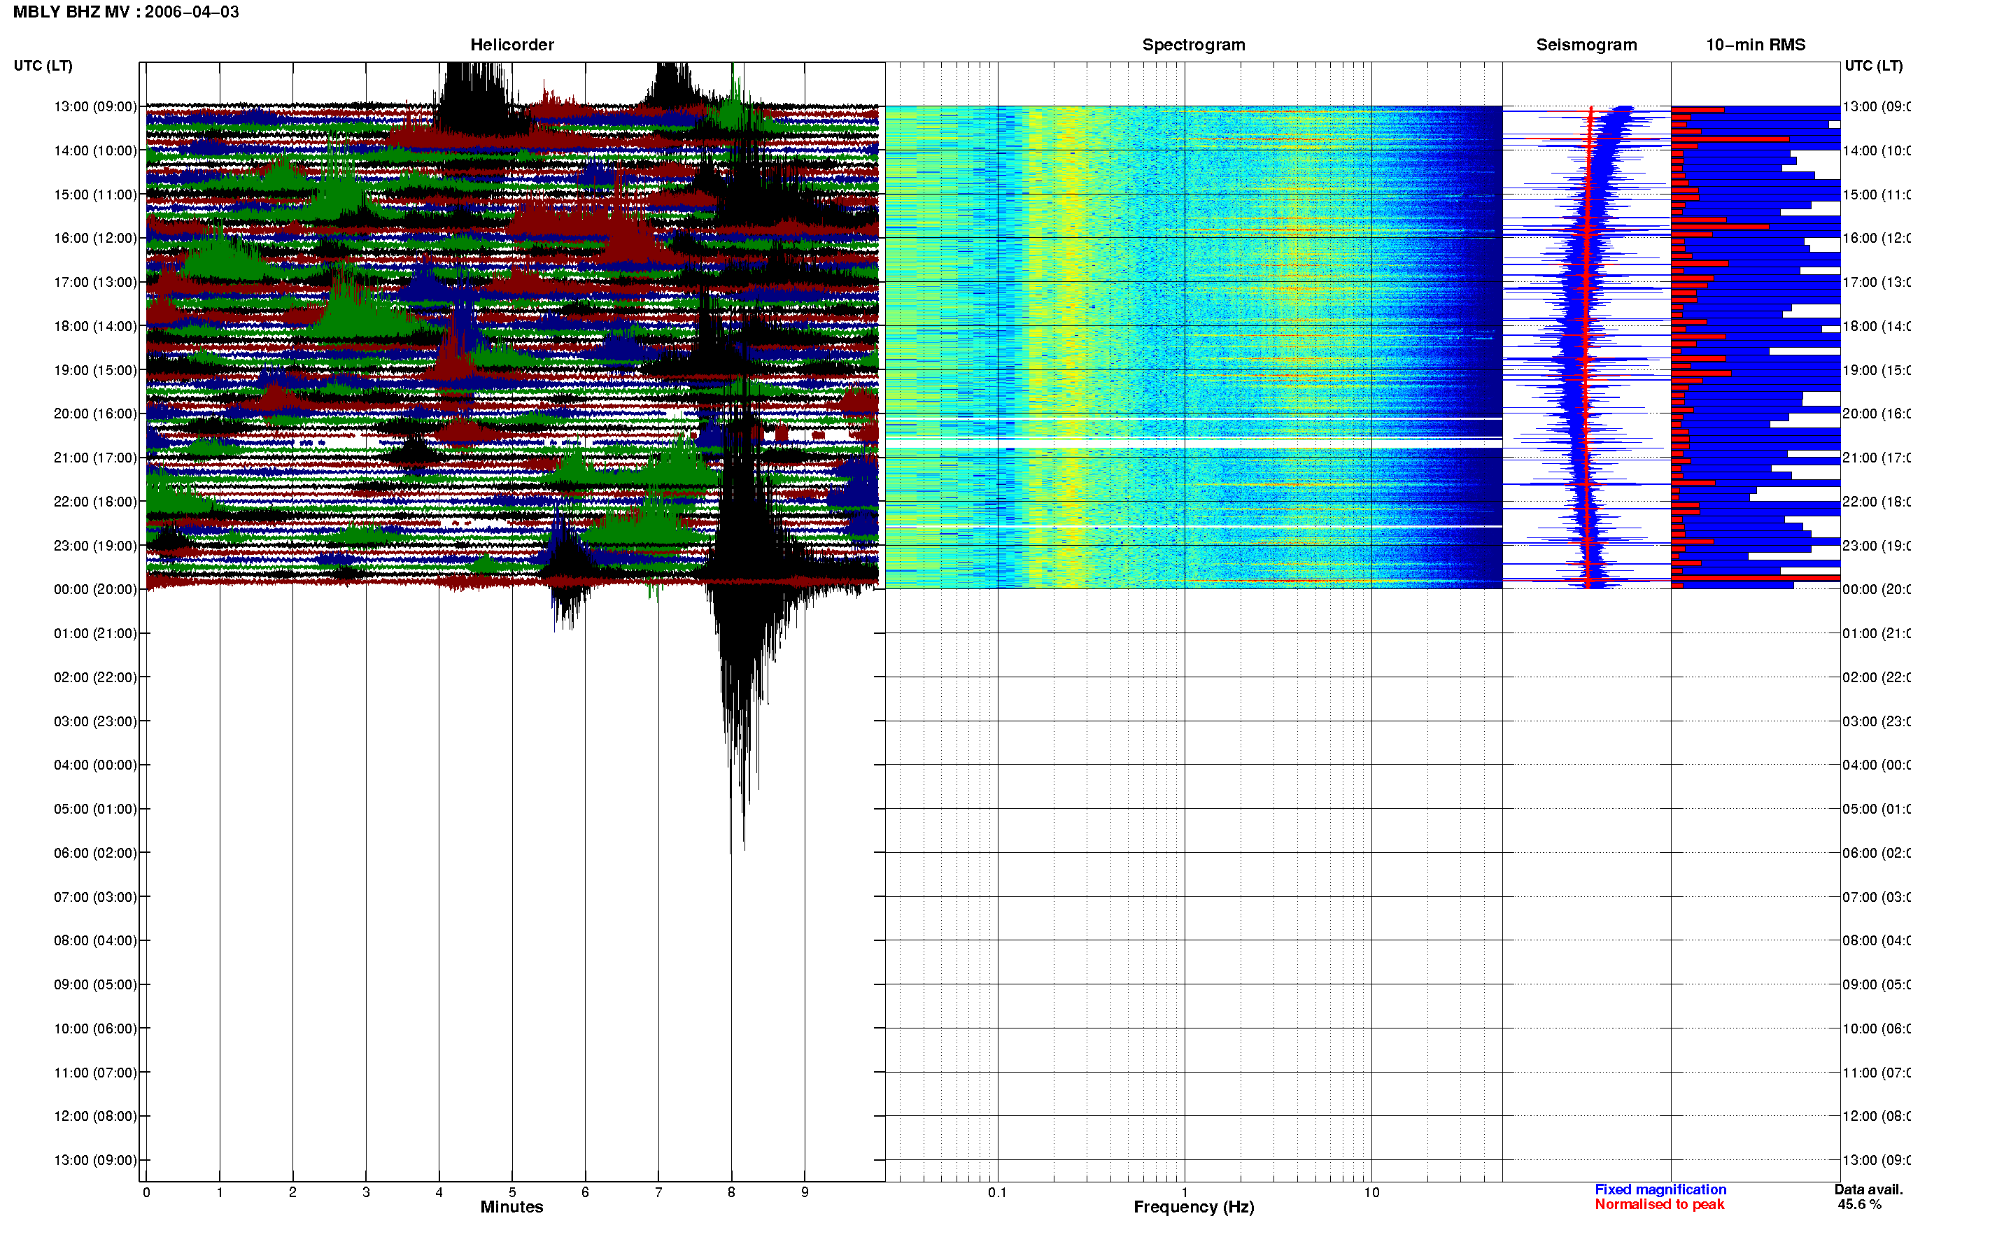Image resolution: width=1990 pixels, height=1244 pixels.
Task: Click the 07:00 (03:00) label on left axis
Action: pos(95,897)
